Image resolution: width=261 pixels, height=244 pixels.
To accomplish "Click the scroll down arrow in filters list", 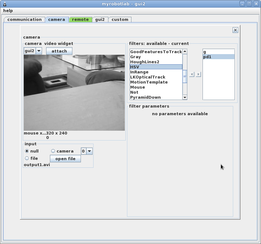I will pos(185,97).
